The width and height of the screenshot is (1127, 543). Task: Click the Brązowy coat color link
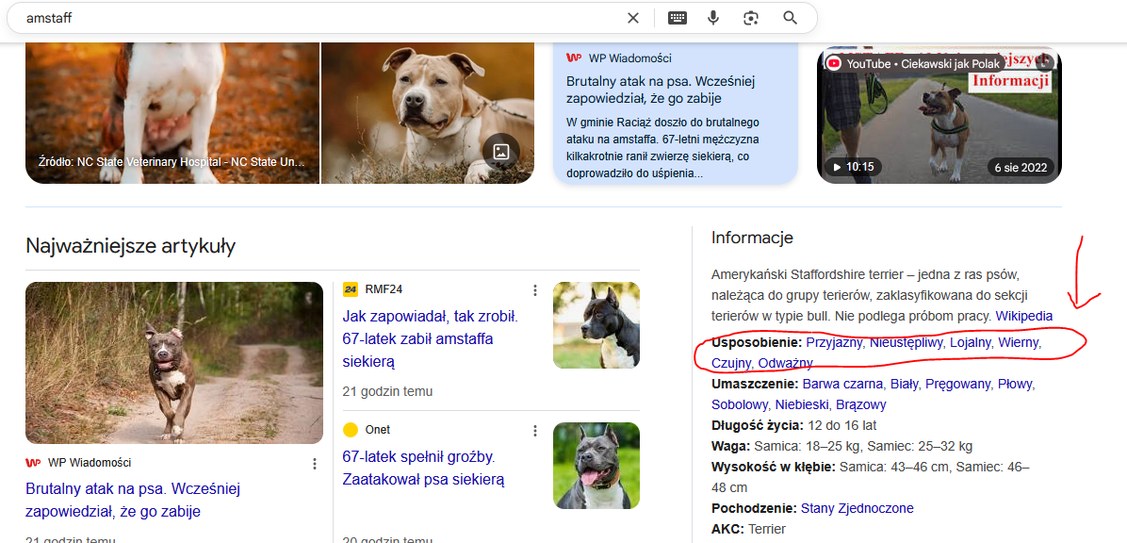[x=861, y=404]
